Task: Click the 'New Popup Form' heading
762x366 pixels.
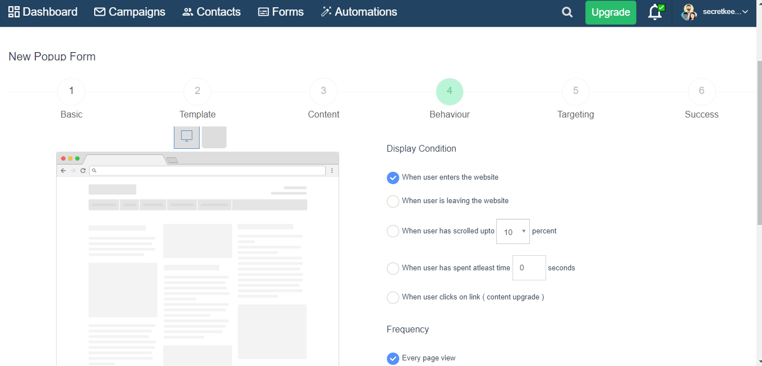Action: coord(52,57)
